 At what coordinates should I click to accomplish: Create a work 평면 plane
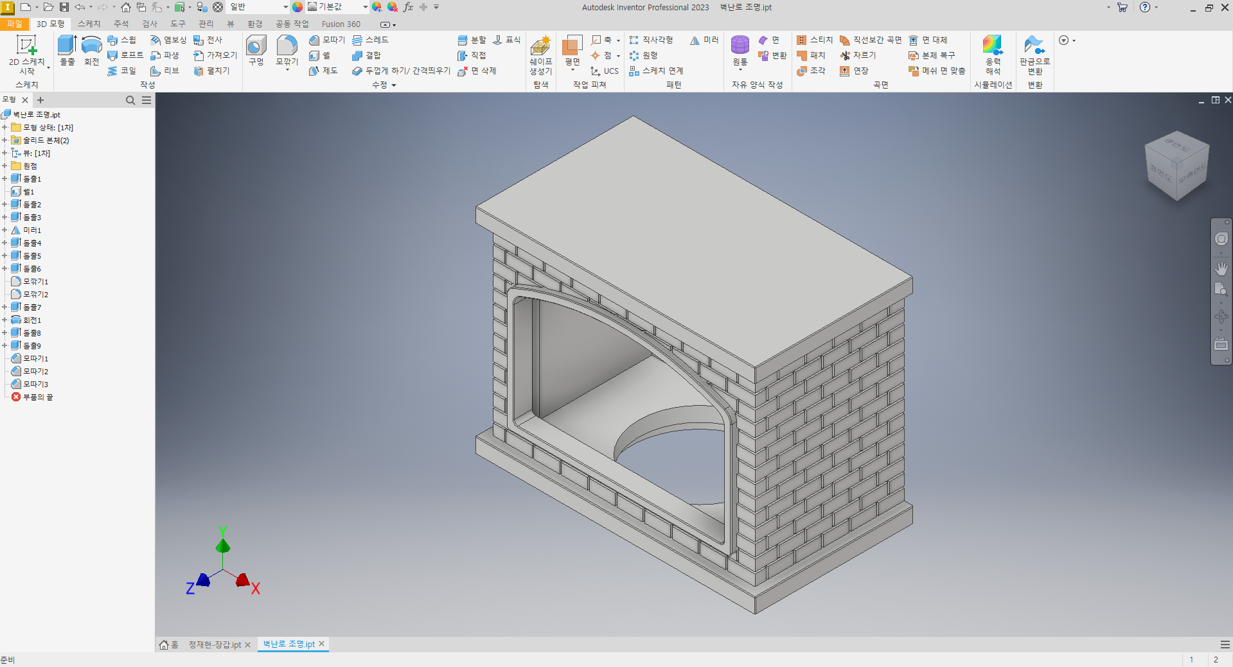pos(572,51)
